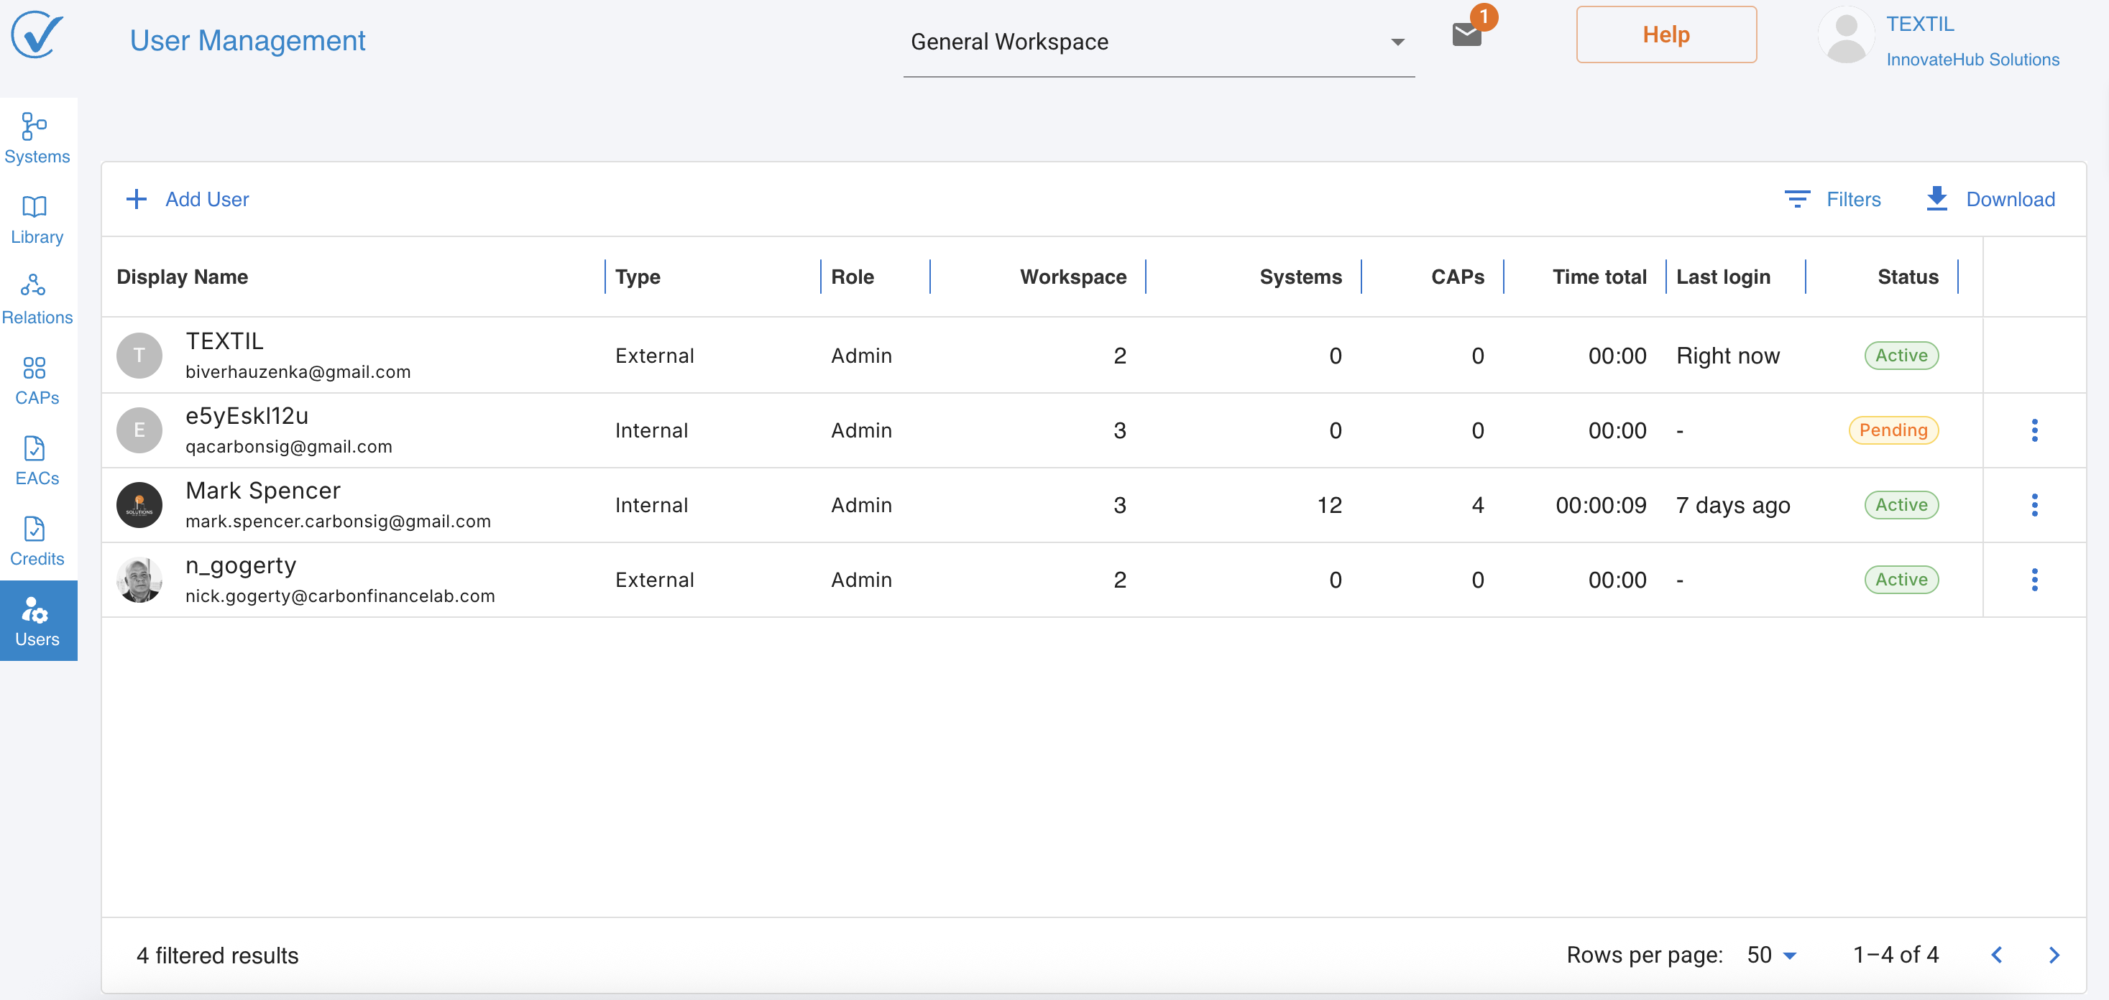Open actions menu for e5yEskl12u user

click(2034, 430)
